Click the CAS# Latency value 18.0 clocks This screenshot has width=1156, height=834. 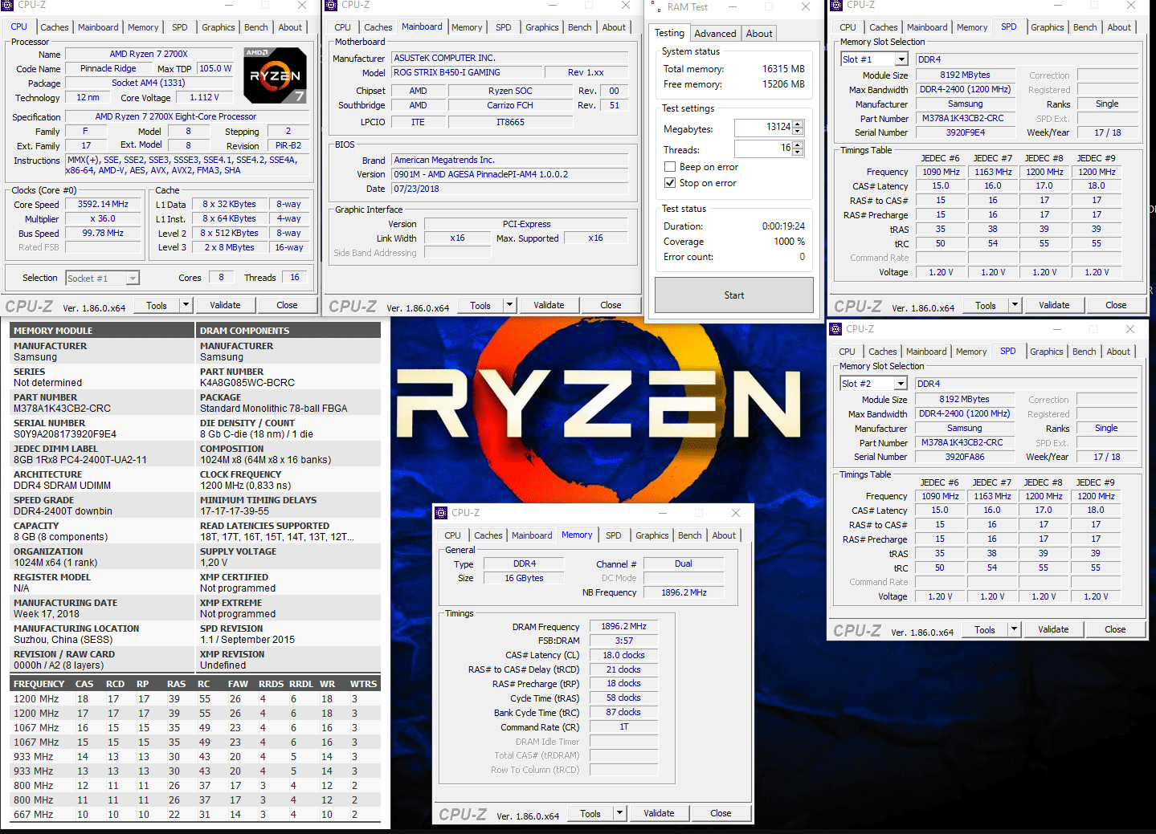coord(623,655)
